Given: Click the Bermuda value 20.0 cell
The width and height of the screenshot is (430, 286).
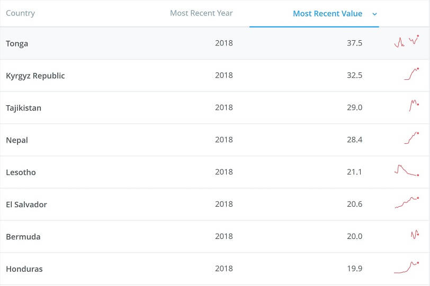Looking at the screenshot, I should click(354, 236).
